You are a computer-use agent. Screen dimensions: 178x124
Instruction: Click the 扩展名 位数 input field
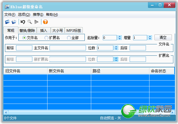point(105,59)
